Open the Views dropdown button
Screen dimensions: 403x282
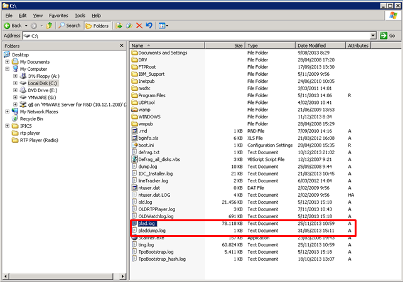[163, 26]
